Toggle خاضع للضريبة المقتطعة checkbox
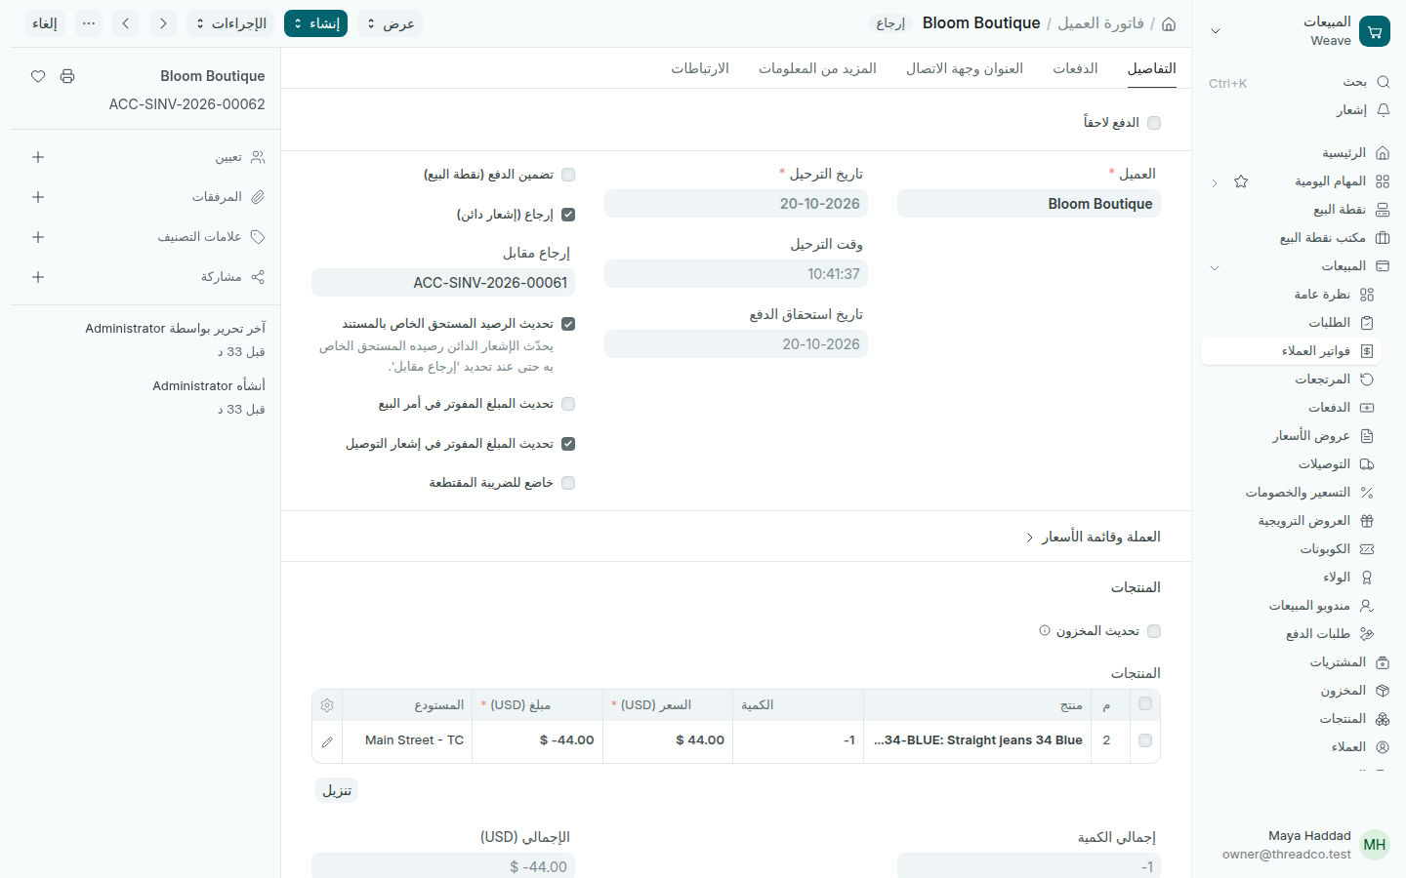1406x878 pixels. point(568,483)
